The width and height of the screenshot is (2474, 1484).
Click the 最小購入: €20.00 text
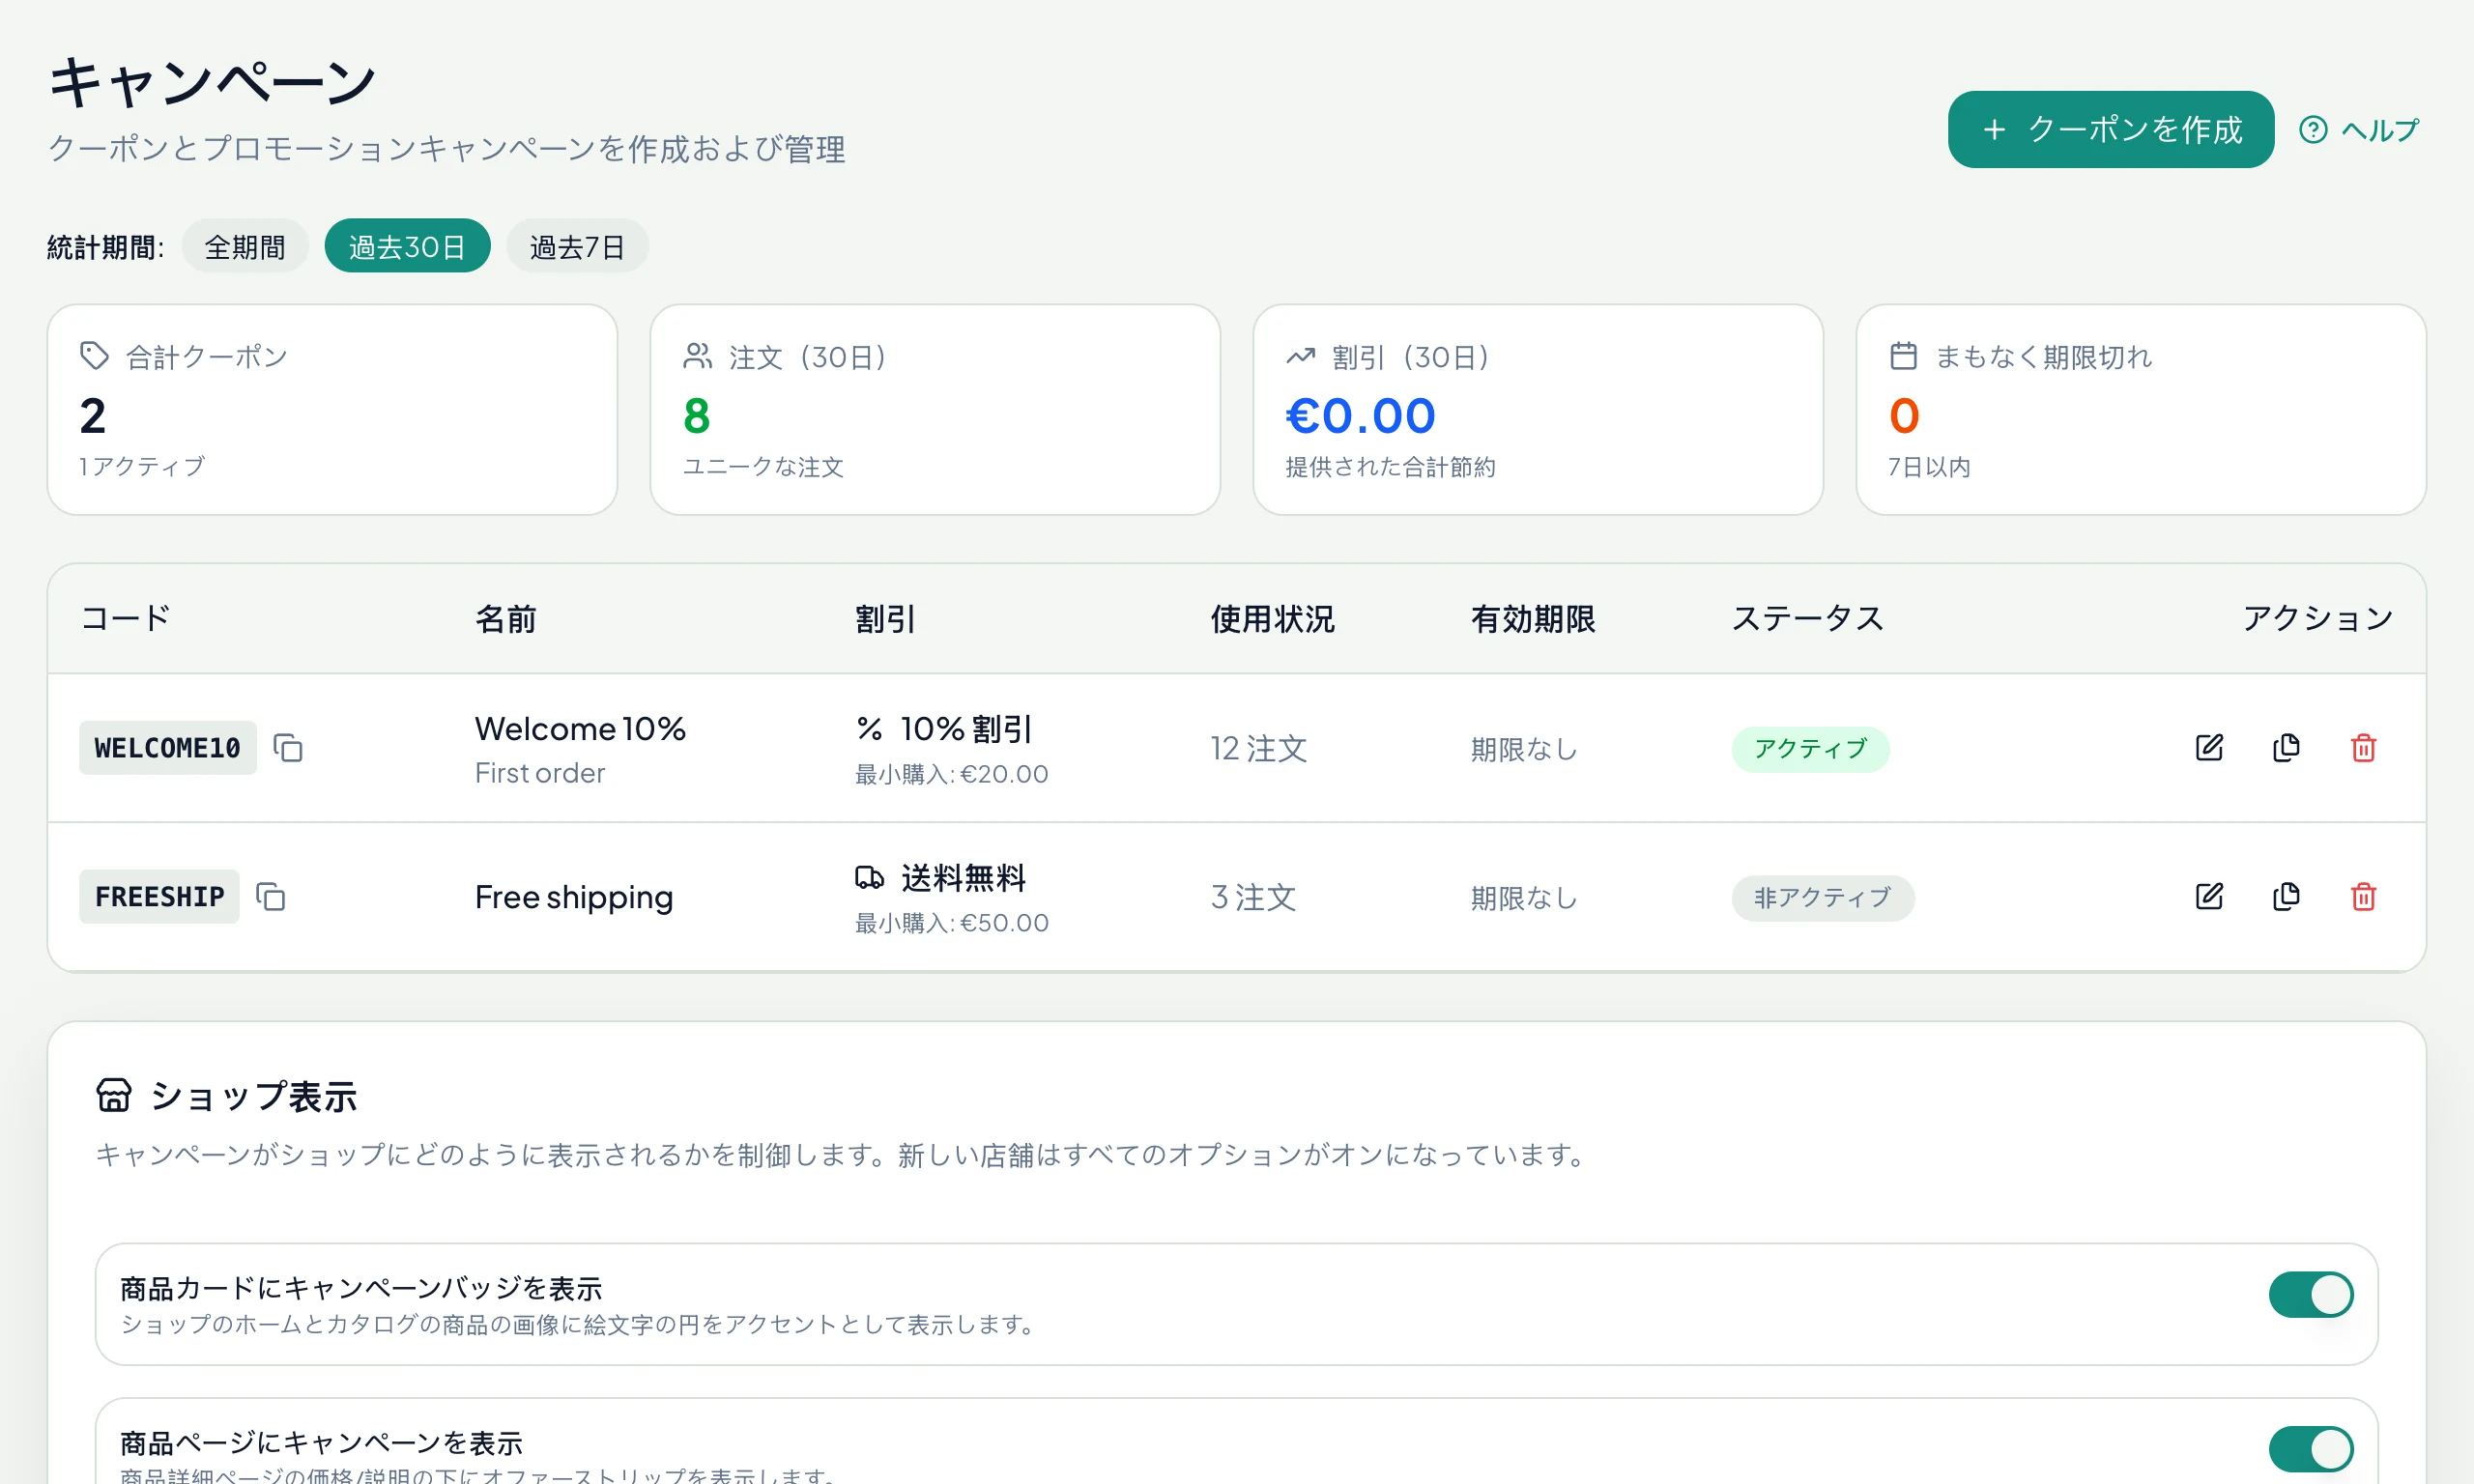point(951,775)
